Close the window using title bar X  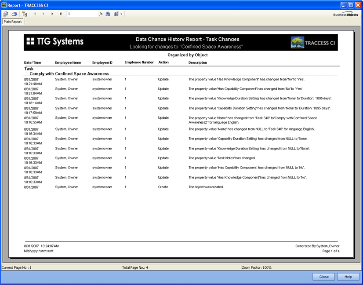[x=358, y=5]
